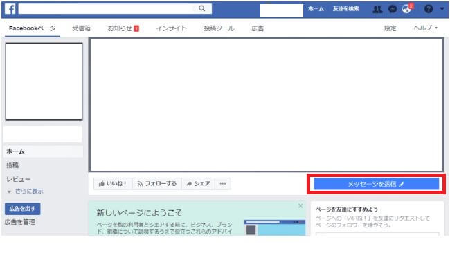Screen dimensions: 450x253
Task: Click the 新しいページにようこそ heading
Action: coord(139,213)
